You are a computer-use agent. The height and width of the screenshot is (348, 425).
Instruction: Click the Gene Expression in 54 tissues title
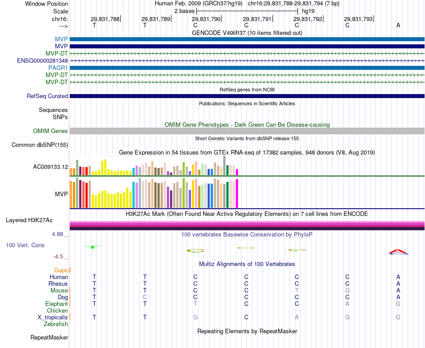coord(247,153)
